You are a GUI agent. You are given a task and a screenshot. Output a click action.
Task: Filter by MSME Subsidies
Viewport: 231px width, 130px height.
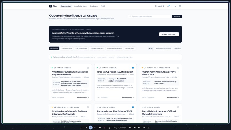tap(81, 48)
